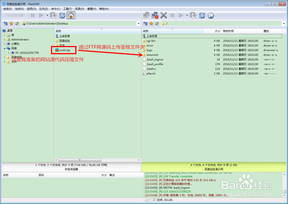Select the remote cgi-bin folder
Image resolution: width=288 pixels, height=204 pixels.
point(151,41)
